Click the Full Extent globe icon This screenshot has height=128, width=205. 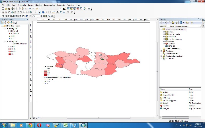(13, 12)
